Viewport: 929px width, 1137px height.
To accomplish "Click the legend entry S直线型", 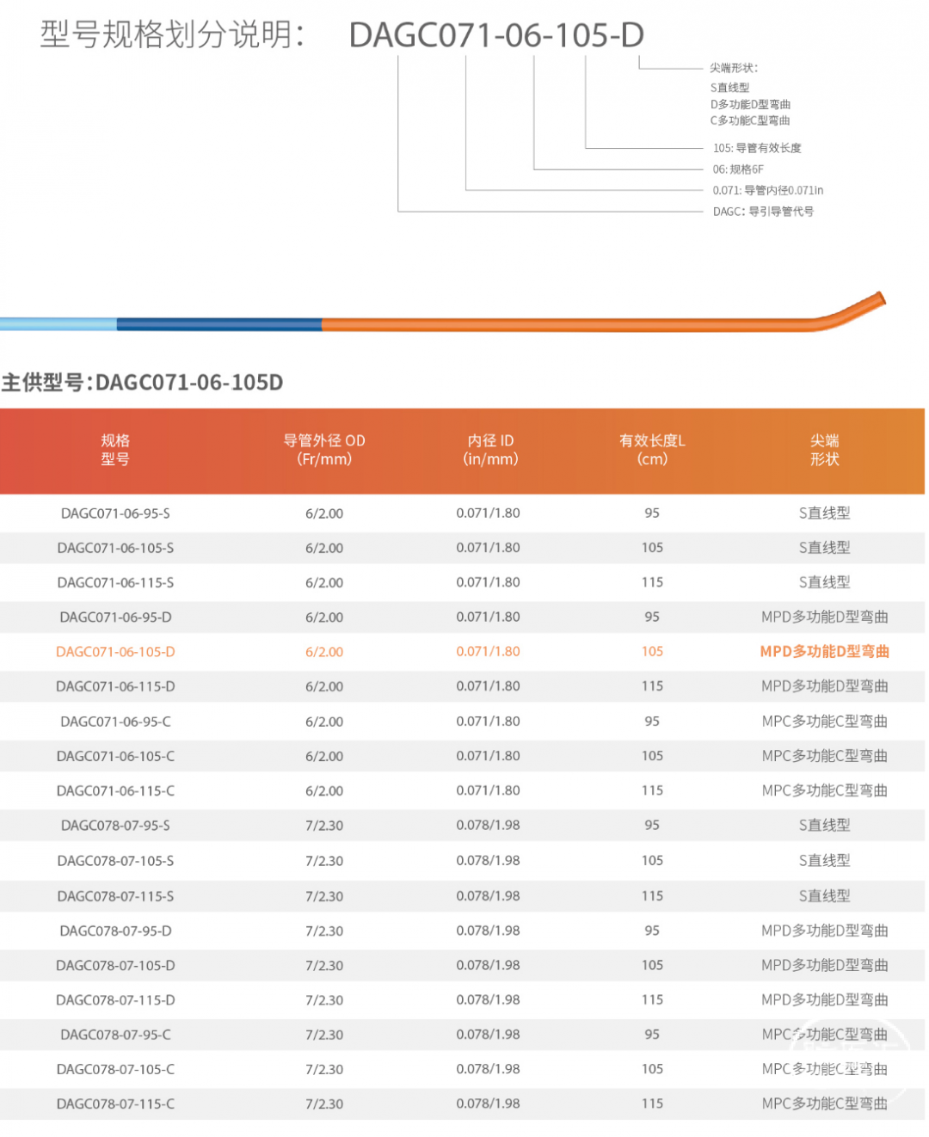I will (x=729, y=88).
